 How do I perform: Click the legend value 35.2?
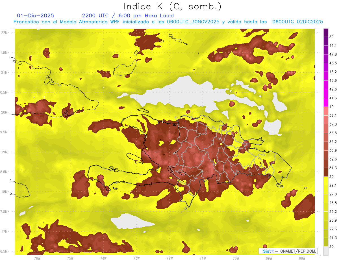point(333,142)
